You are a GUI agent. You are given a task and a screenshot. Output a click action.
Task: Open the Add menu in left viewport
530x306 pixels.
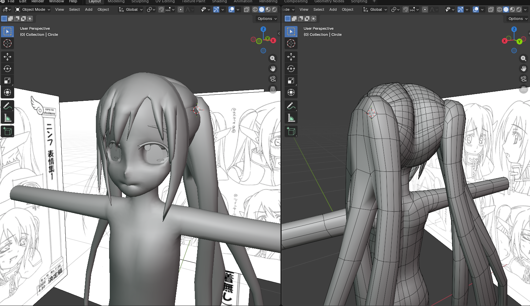[88, 9]
